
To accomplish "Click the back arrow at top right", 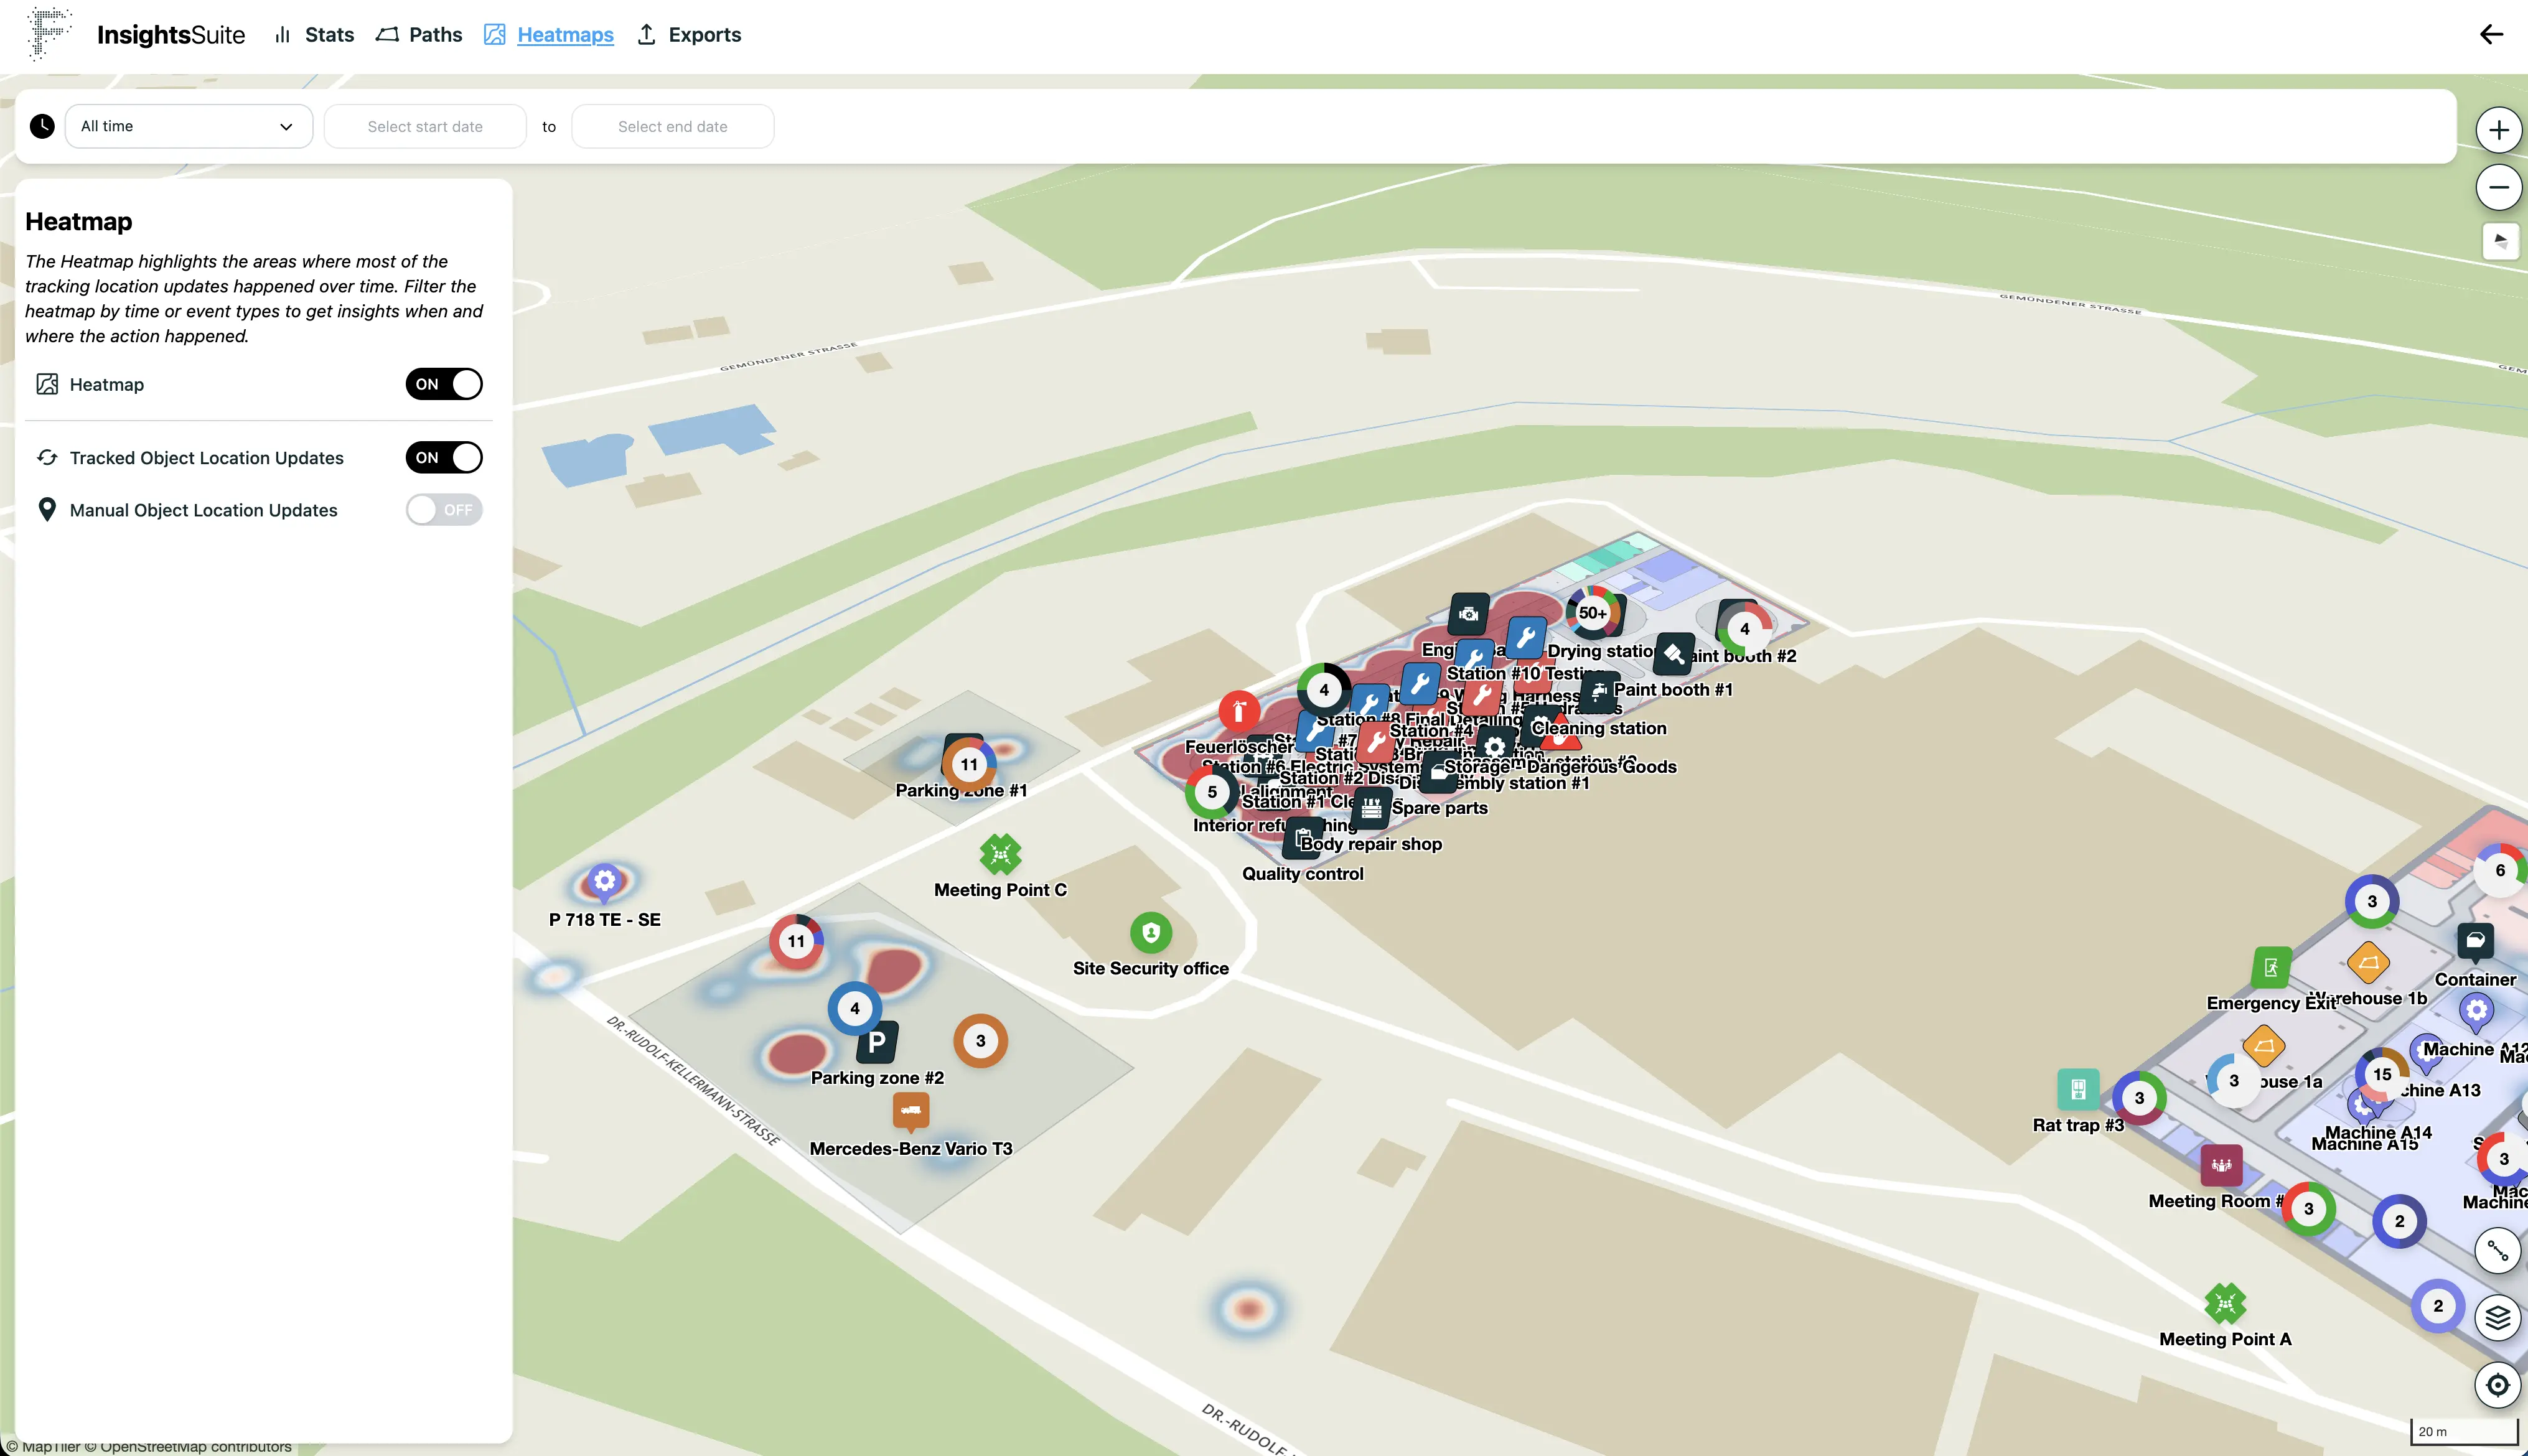I will [x=2491, y=35].
